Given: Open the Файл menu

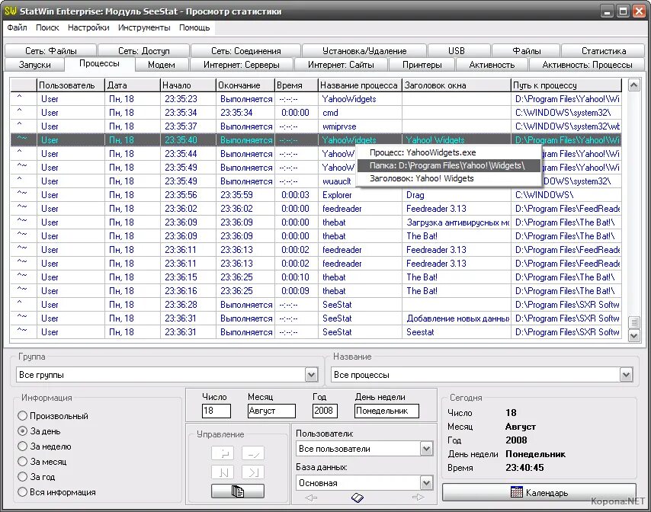Looking at the screenshot, I should [x=17, y=27].
